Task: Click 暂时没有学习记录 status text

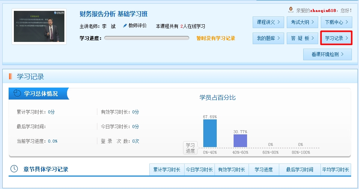Action: click(216, 38)
